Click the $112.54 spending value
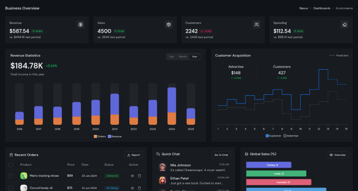The width and height of the screenshot is (358, 191). click(282, 31)
